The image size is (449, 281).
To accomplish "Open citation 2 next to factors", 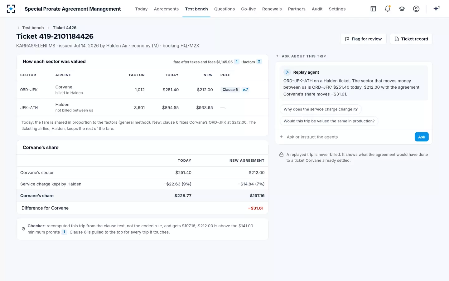I will pos(259,62).
